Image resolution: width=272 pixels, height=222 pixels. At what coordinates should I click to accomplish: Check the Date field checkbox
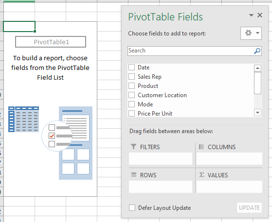[x=132, y=67]
